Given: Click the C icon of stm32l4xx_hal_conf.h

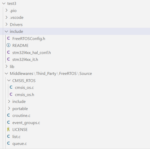Looking at the screenshot, I should pos(8,52).
